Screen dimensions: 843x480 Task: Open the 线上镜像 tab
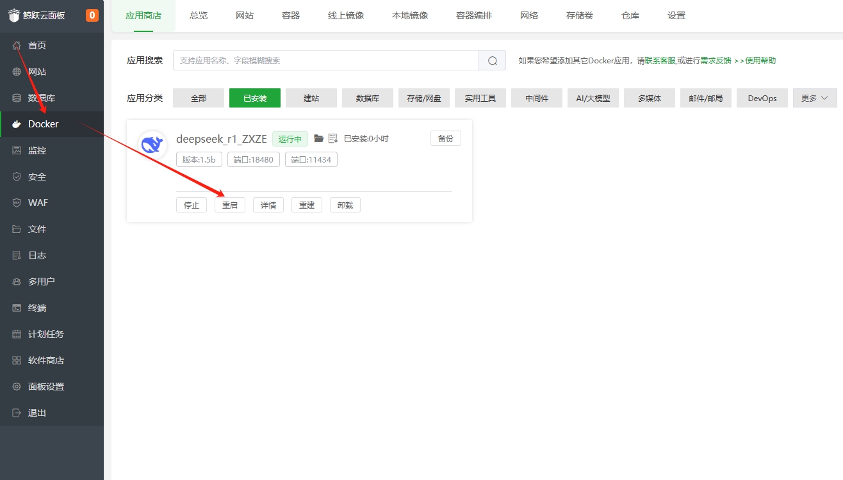[346, 15]
